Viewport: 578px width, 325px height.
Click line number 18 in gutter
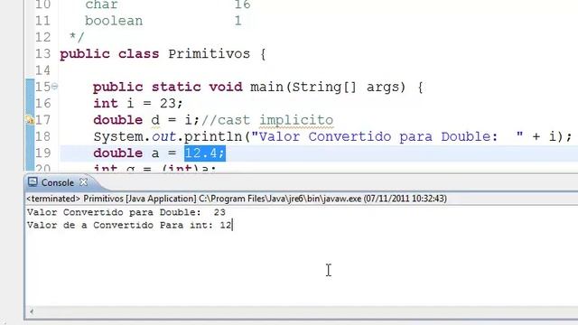click(x=42, y=136)
